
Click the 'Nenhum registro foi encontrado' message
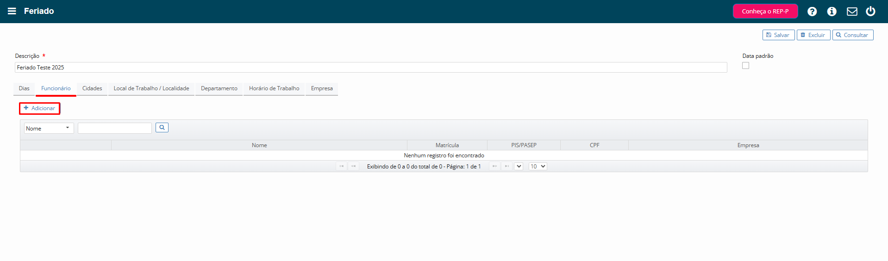[x=444, y=155]
